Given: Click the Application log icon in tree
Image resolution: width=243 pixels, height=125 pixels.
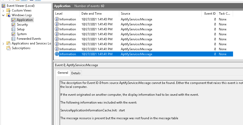Looking at the screenshot, I should (x=13, y=20).
